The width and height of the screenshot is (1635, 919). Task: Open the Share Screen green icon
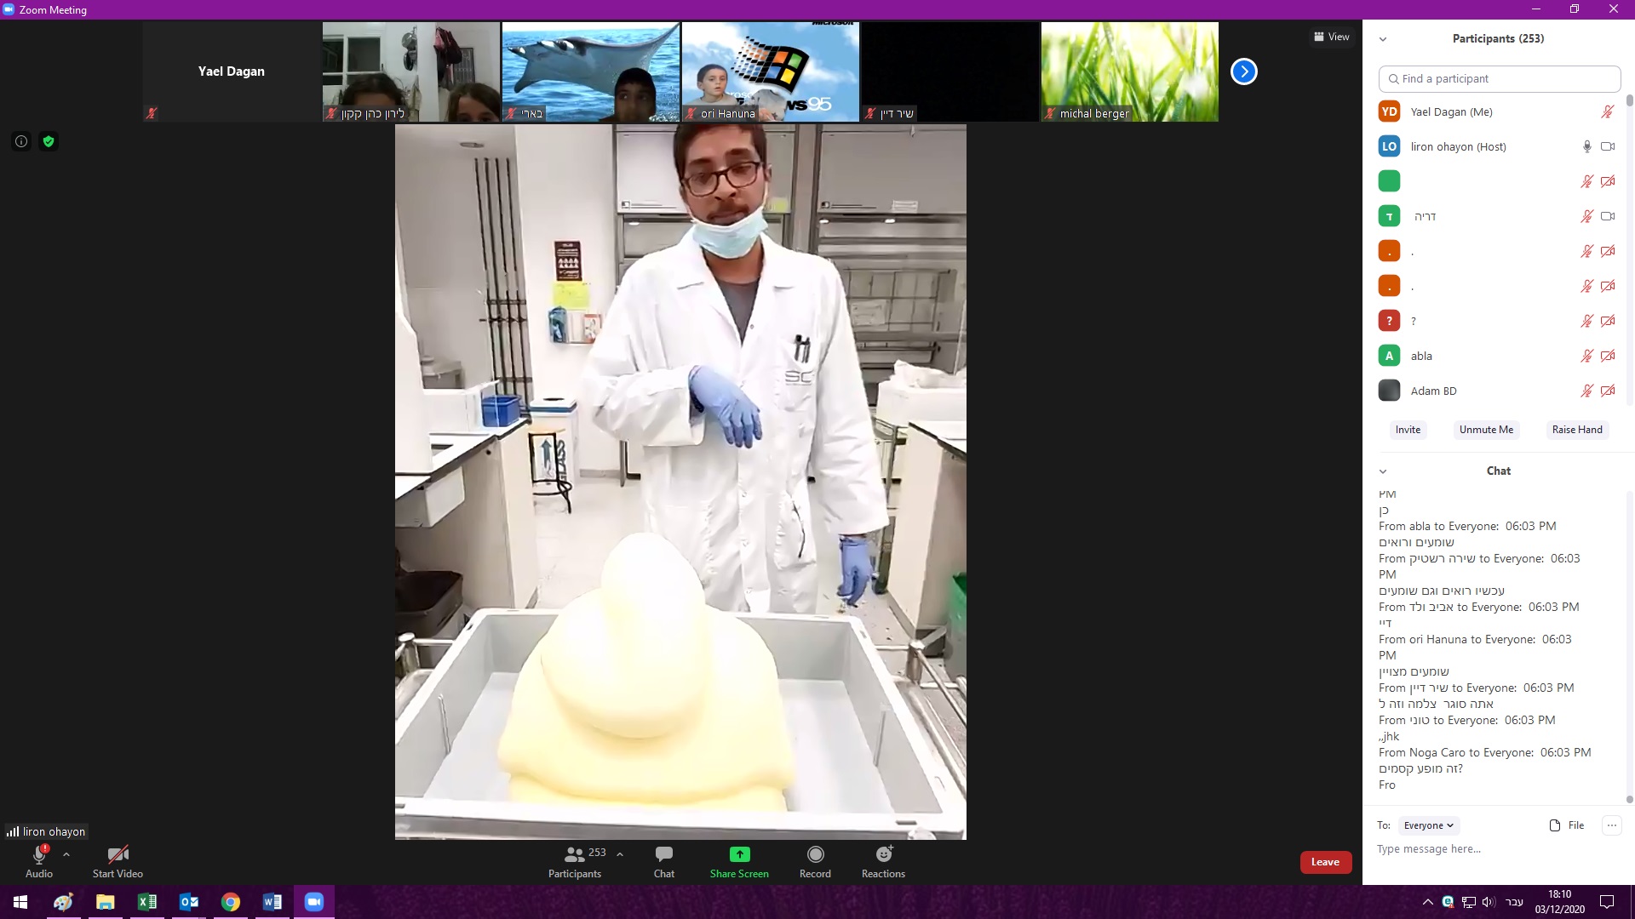(739, 854)
